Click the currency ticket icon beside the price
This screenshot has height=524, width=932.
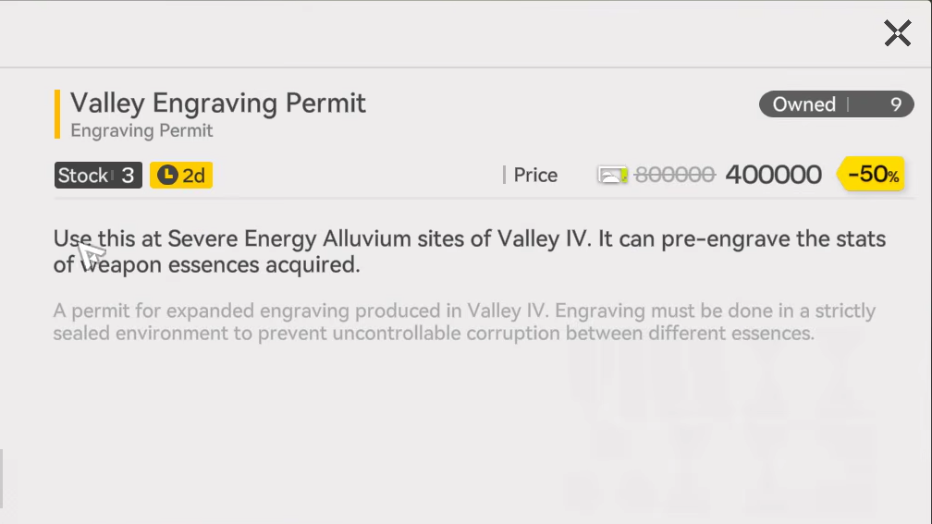612,175
